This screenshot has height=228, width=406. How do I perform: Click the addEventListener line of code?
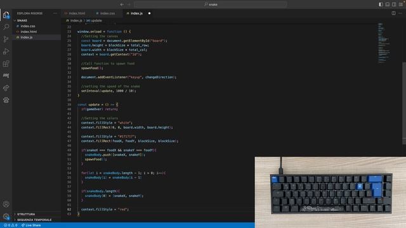tap(129, 77)
